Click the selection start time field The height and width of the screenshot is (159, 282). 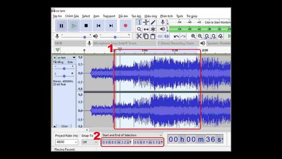coord(116,142)
